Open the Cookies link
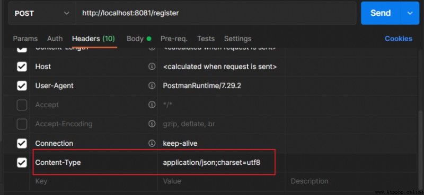 click(399, 39)
